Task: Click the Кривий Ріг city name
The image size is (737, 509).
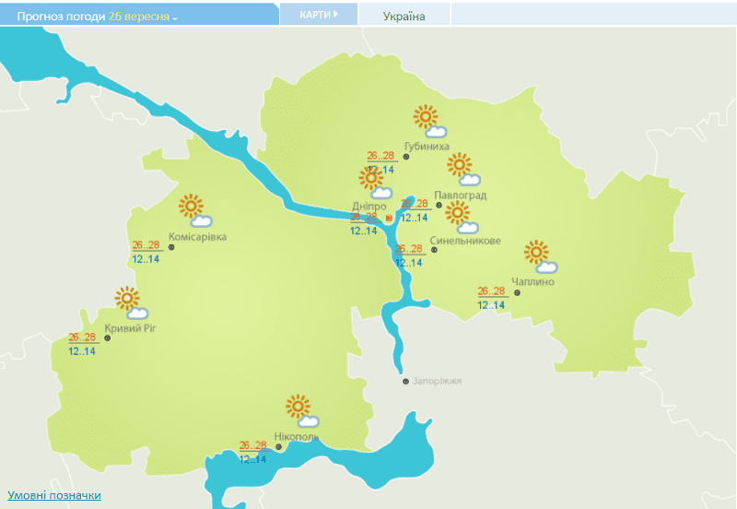Action: (136, 330)
